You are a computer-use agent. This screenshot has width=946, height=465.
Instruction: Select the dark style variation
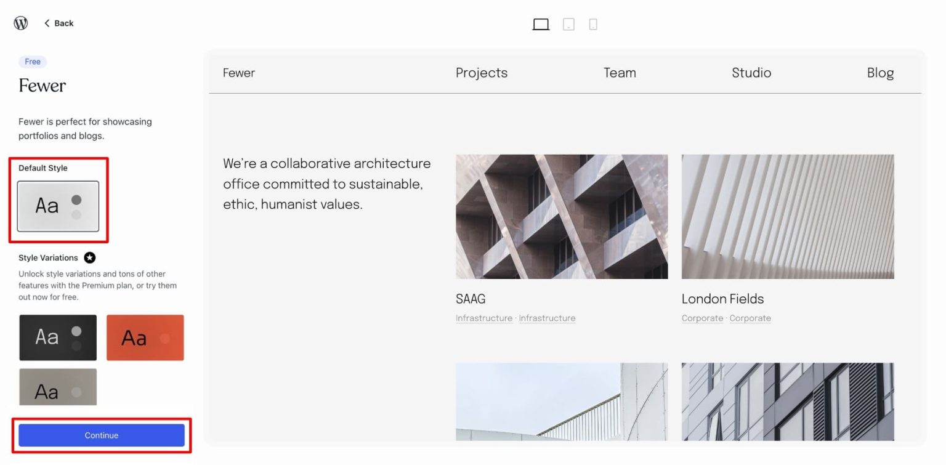57,338
